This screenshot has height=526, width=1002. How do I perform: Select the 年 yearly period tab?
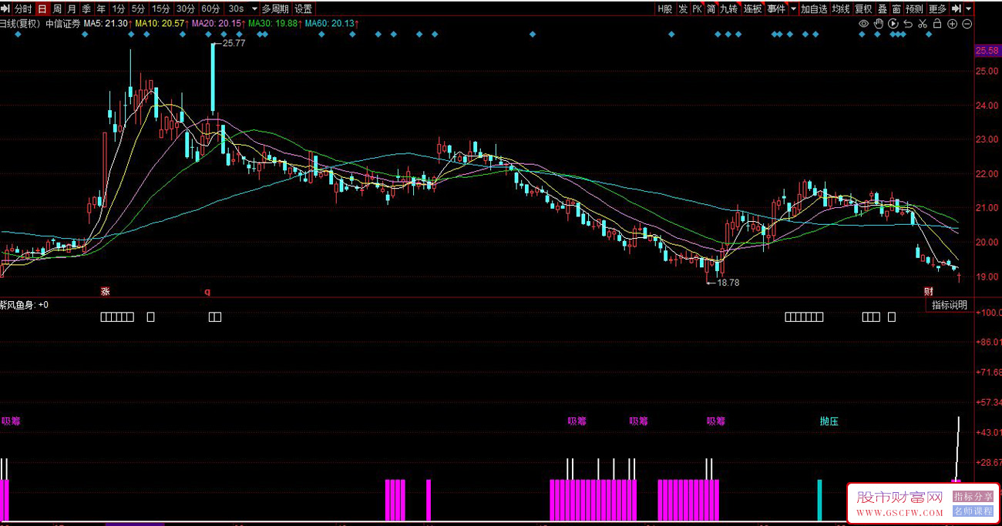click(101, 8)
